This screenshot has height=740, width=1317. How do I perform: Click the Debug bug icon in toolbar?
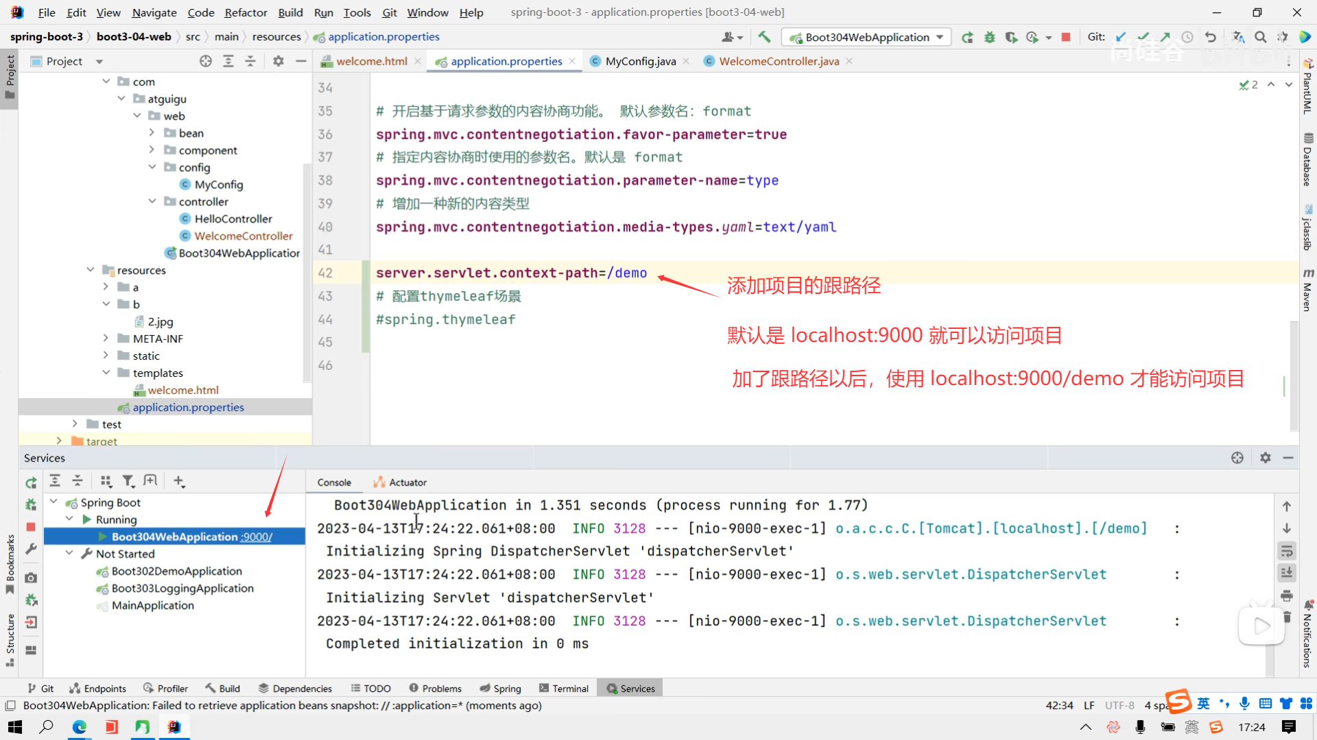tap(989, 37)
